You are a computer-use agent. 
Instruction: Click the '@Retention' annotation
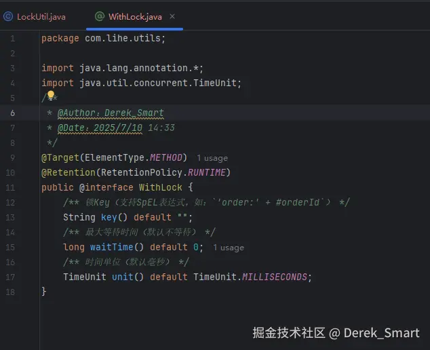coord(69,172)
